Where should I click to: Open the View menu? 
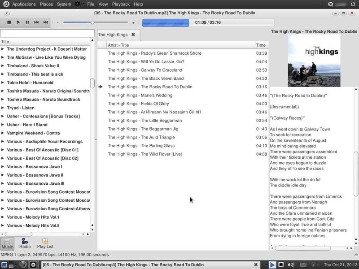(x=103, y=4)
